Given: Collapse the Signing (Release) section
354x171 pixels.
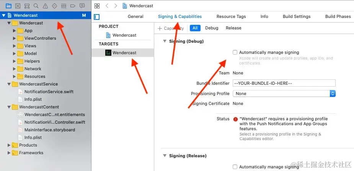Looking at the screenshot, I should point(165,156).
